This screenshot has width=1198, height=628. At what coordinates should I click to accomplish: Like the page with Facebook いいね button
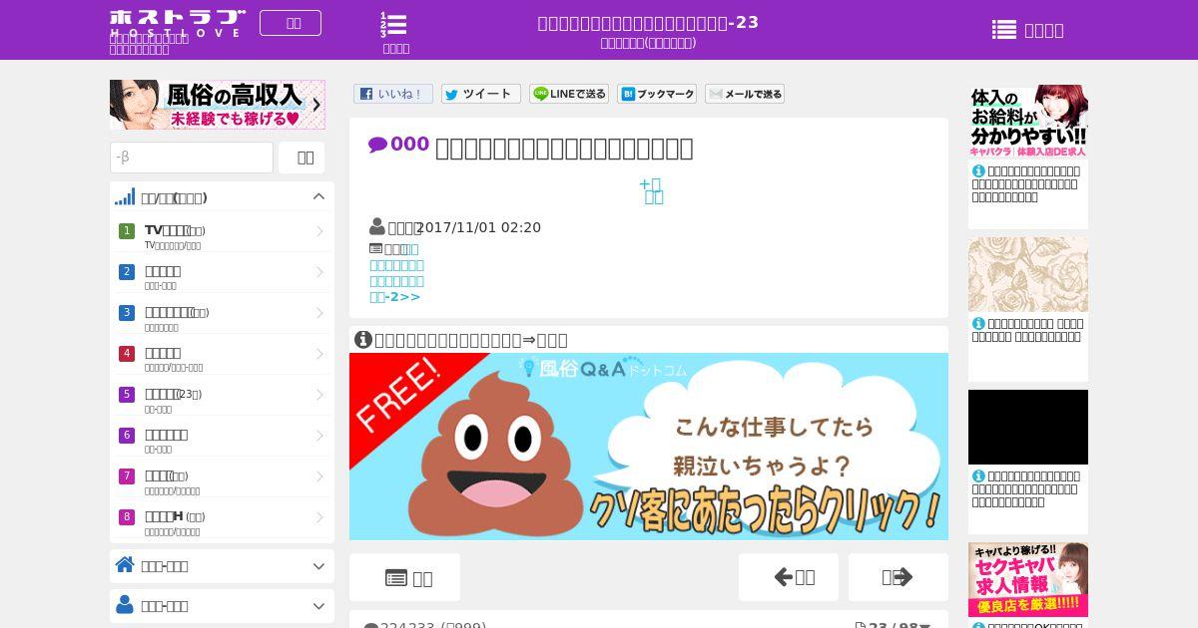(393, 94)
